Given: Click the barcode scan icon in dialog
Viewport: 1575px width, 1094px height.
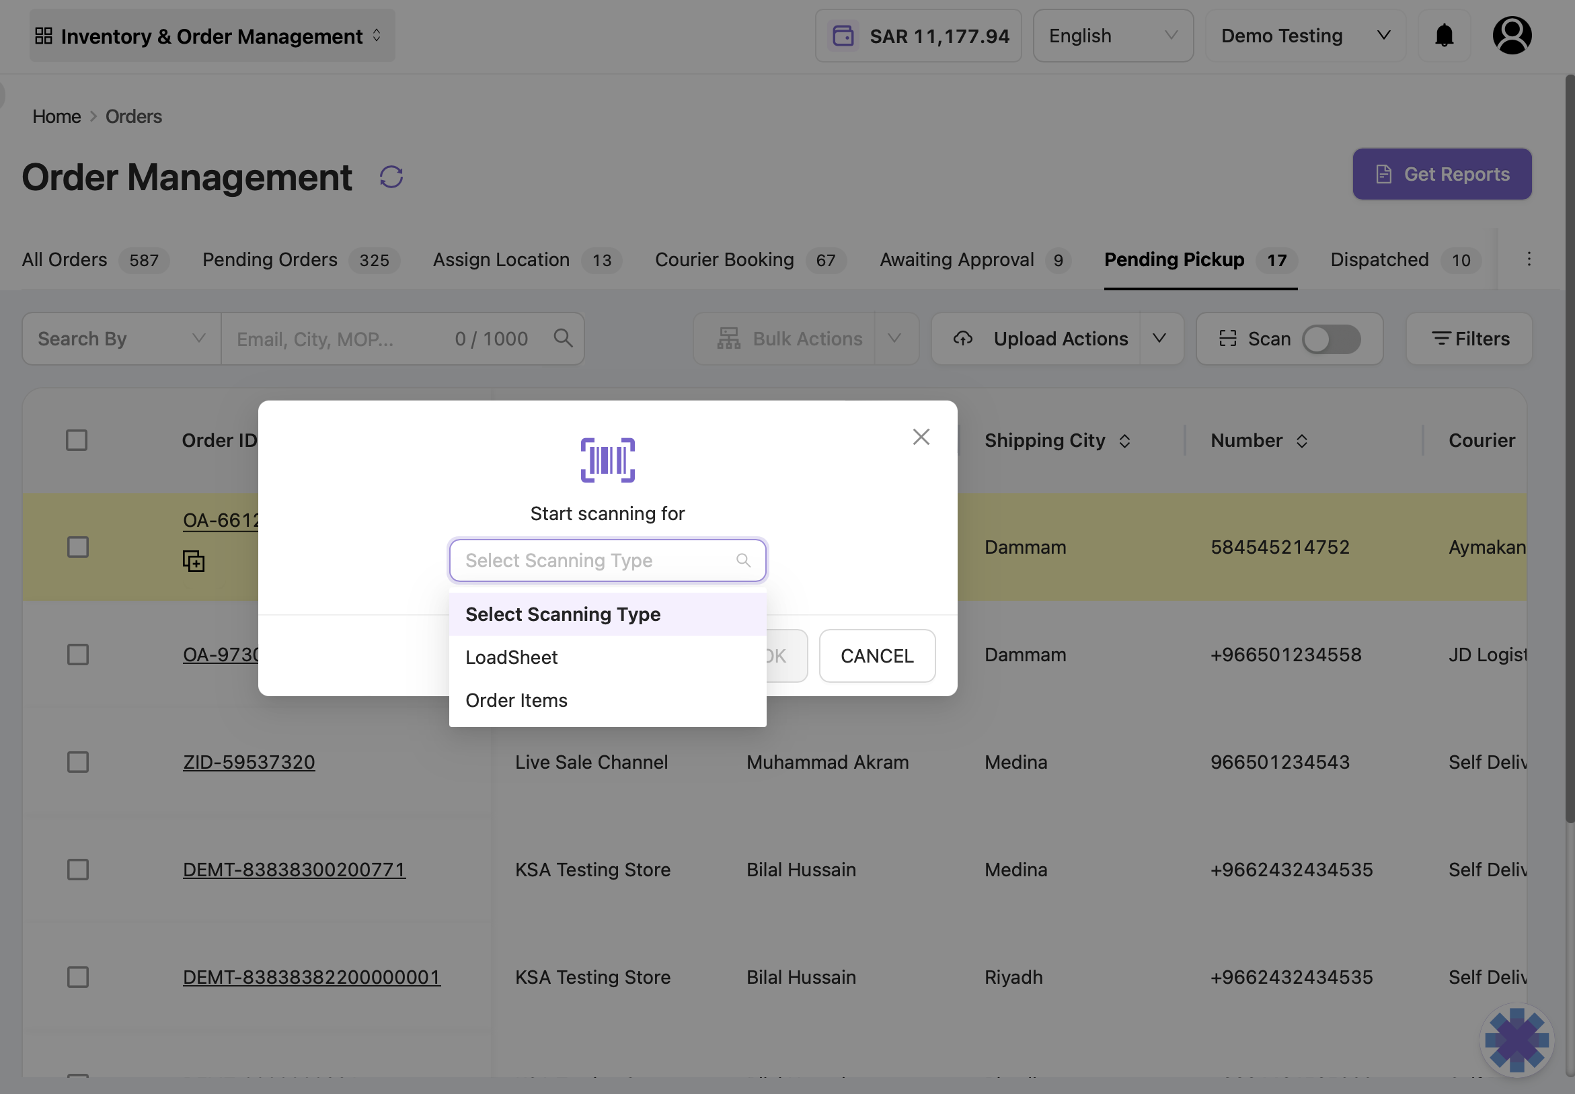Looking at the screenshot, I should (x=608, y=460).
